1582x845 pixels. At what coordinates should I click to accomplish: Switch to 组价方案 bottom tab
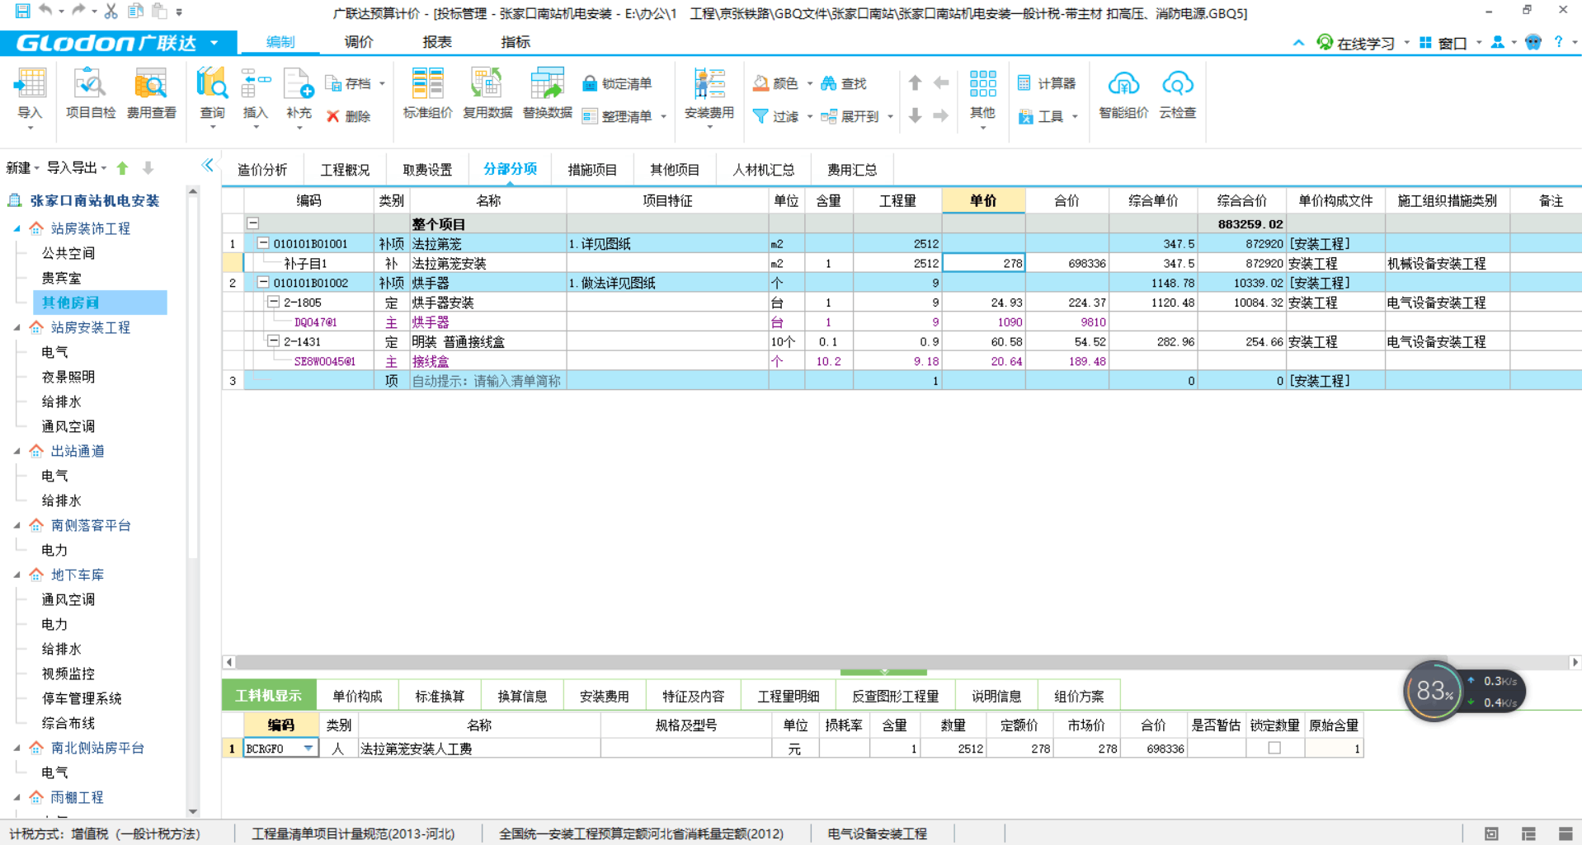1079,696
